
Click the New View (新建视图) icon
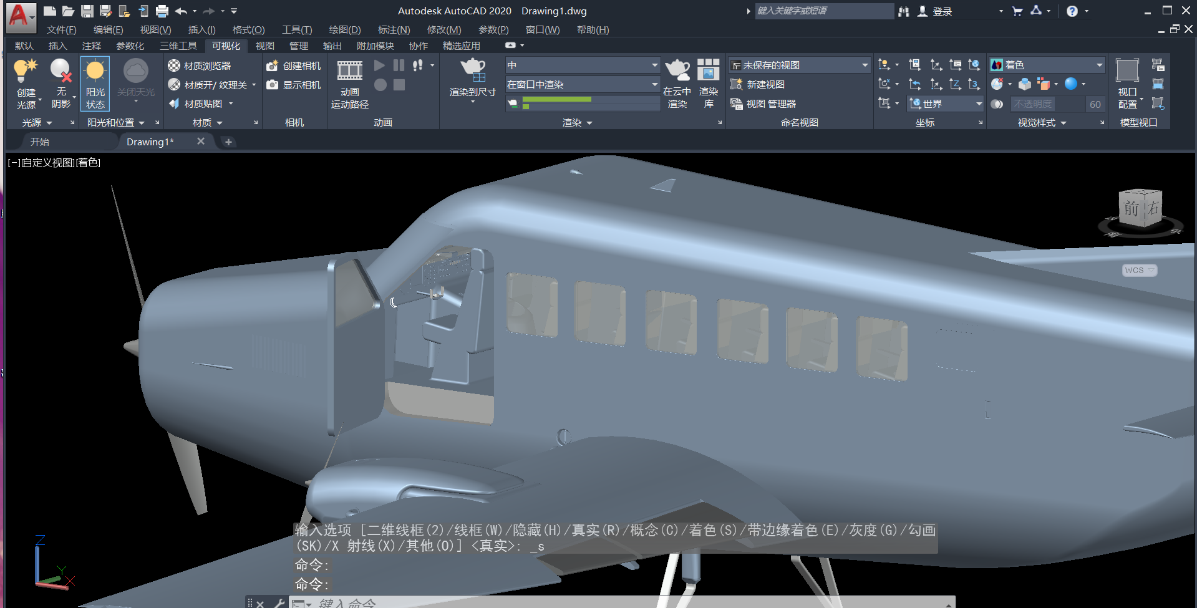(x=737, y=84)
